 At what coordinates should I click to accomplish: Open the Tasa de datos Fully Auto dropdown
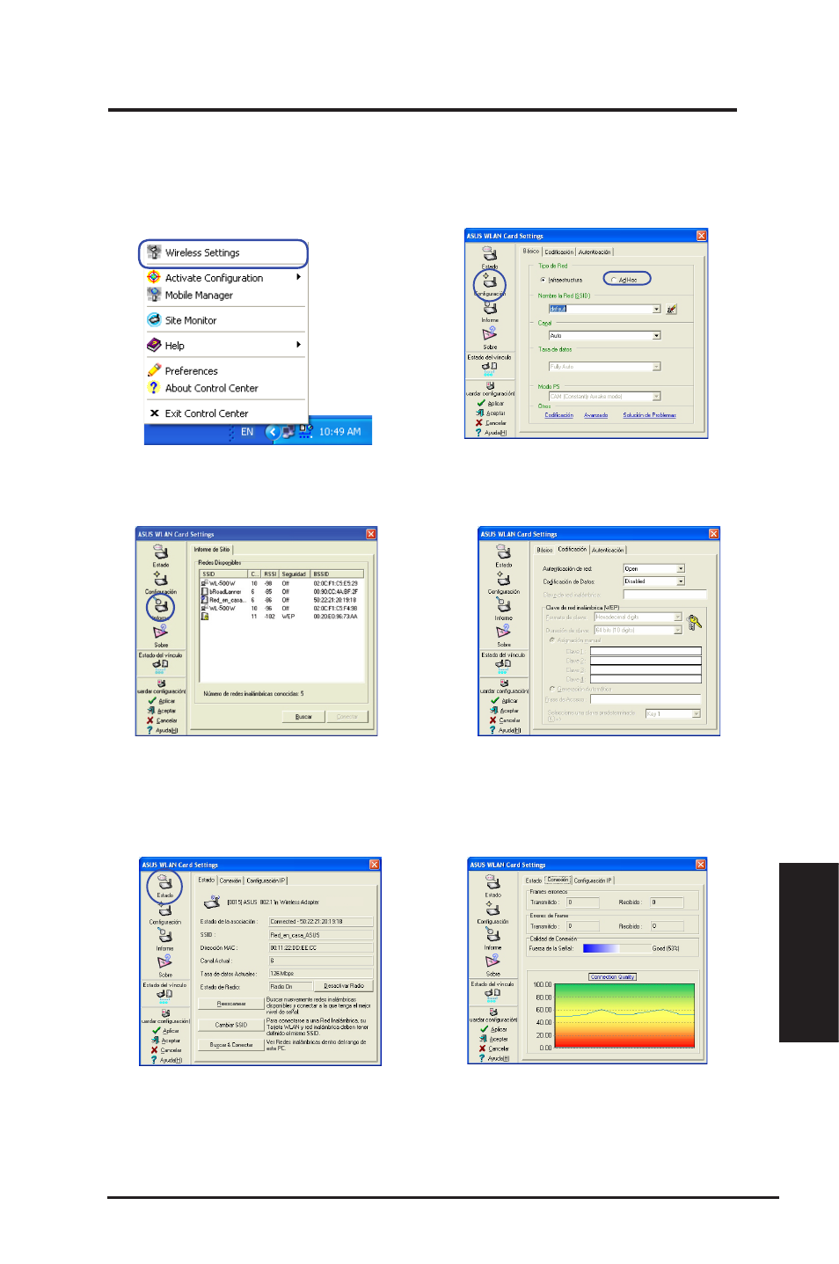point(656,366)
